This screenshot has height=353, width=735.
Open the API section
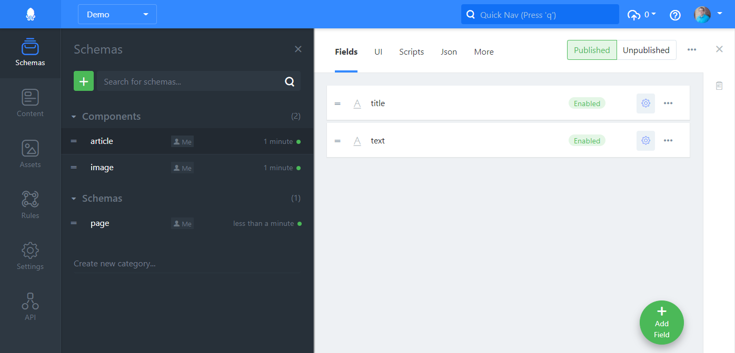(x=30, y=306)
